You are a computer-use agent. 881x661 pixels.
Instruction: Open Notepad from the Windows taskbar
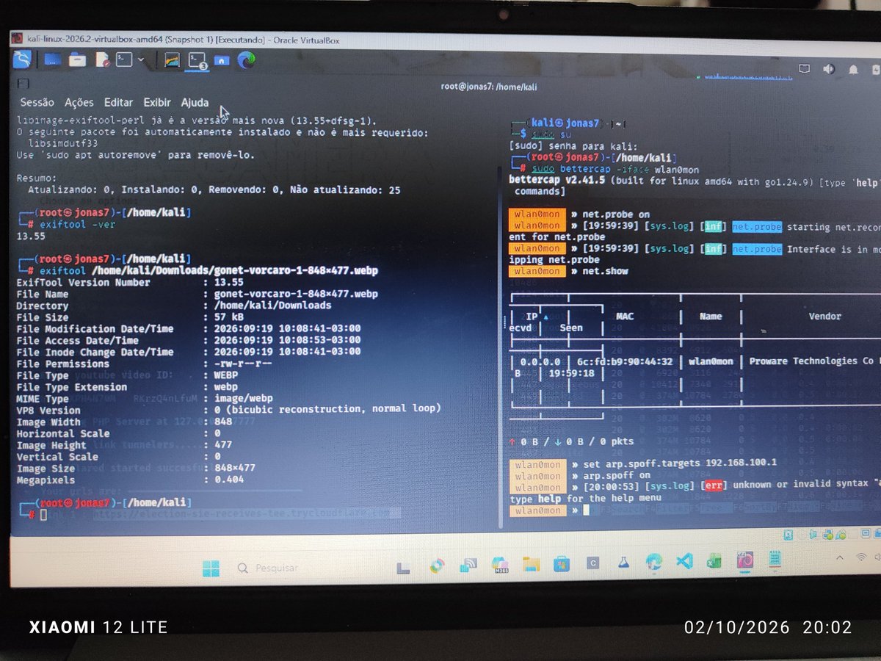(774, 560)
